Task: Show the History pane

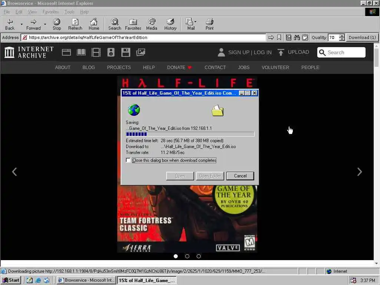Action: (x=170, y=24)
